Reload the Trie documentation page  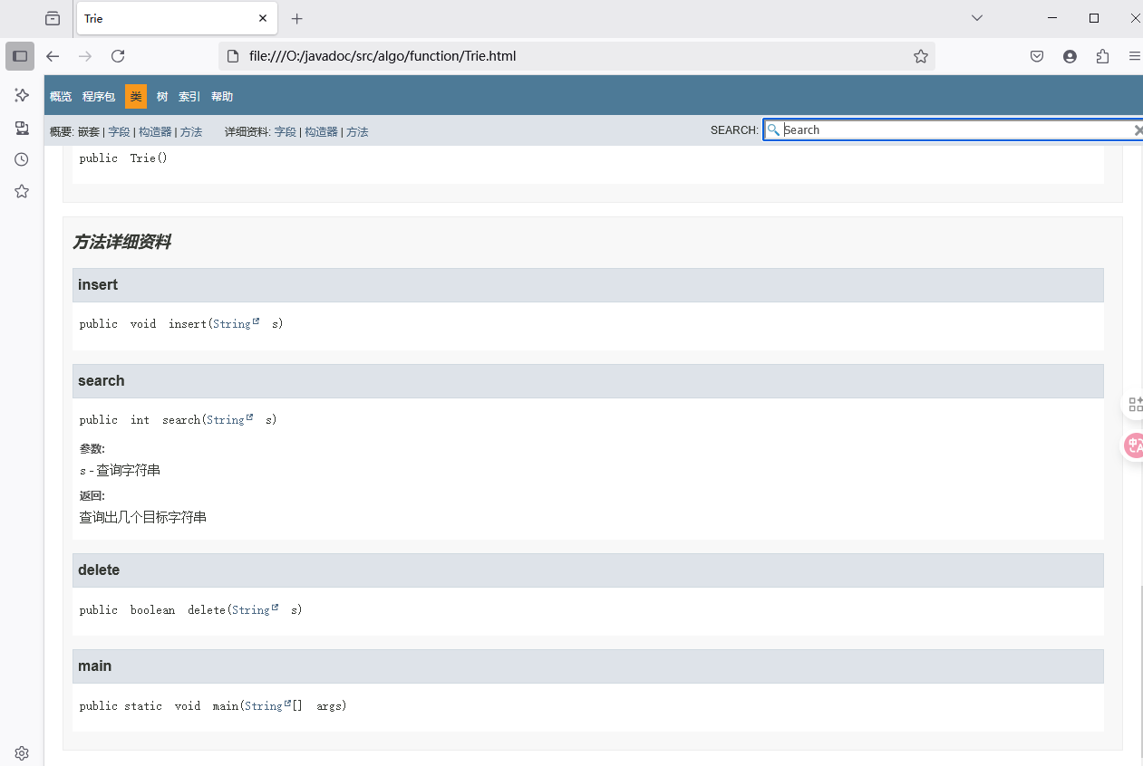point(118,56)
